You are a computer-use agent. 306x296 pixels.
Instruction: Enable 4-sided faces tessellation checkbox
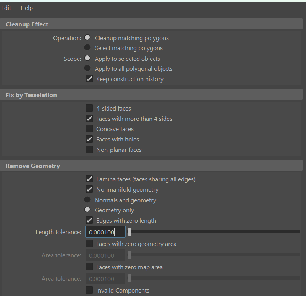coord(89,108)
